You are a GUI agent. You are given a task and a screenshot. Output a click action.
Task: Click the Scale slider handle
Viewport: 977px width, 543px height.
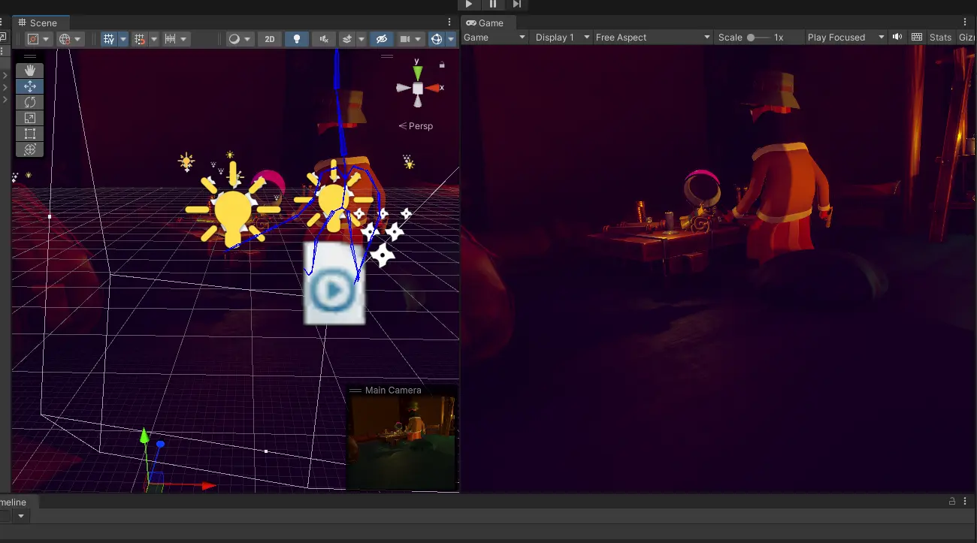751,38
